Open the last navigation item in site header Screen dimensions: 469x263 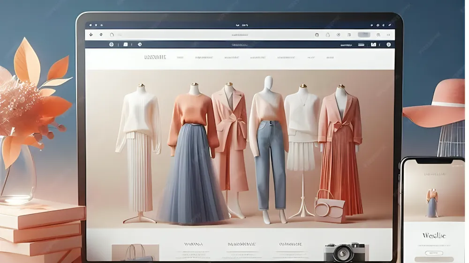[330, 58]
